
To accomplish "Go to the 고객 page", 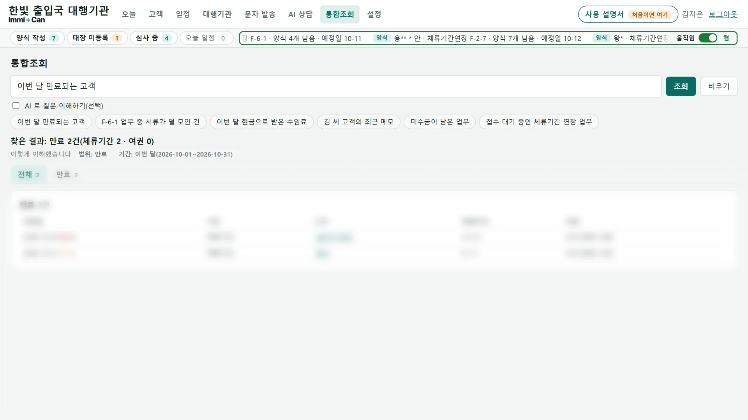I will [156, 14].
